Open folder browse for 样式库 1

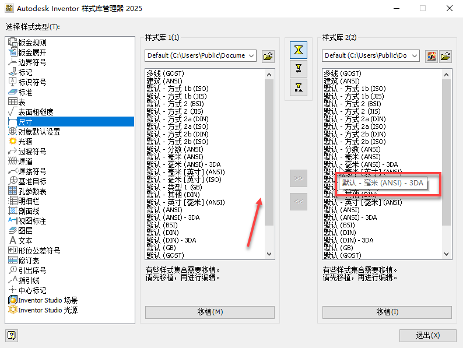[268, 56]
